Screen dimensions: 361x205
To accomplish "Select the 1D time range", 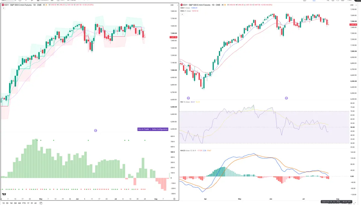I will click(3, 203).
